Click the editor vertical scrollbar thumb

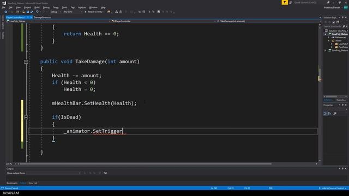[320, 73]
